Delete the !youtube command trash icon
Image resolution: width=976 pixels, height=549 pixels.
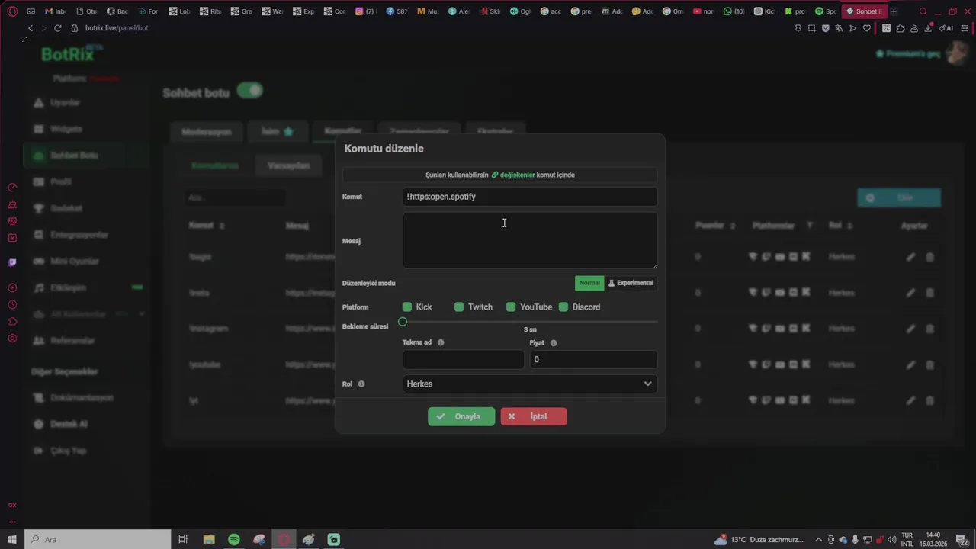pos(929,364)
